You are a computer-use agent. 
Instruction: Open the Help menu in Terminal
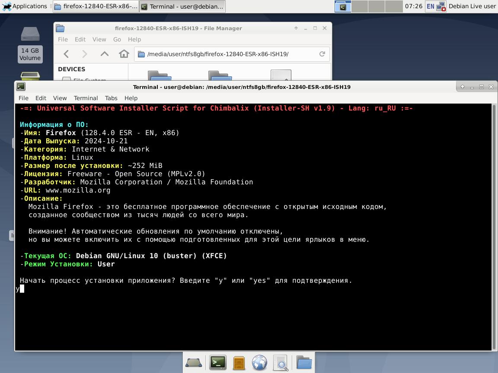131,98
